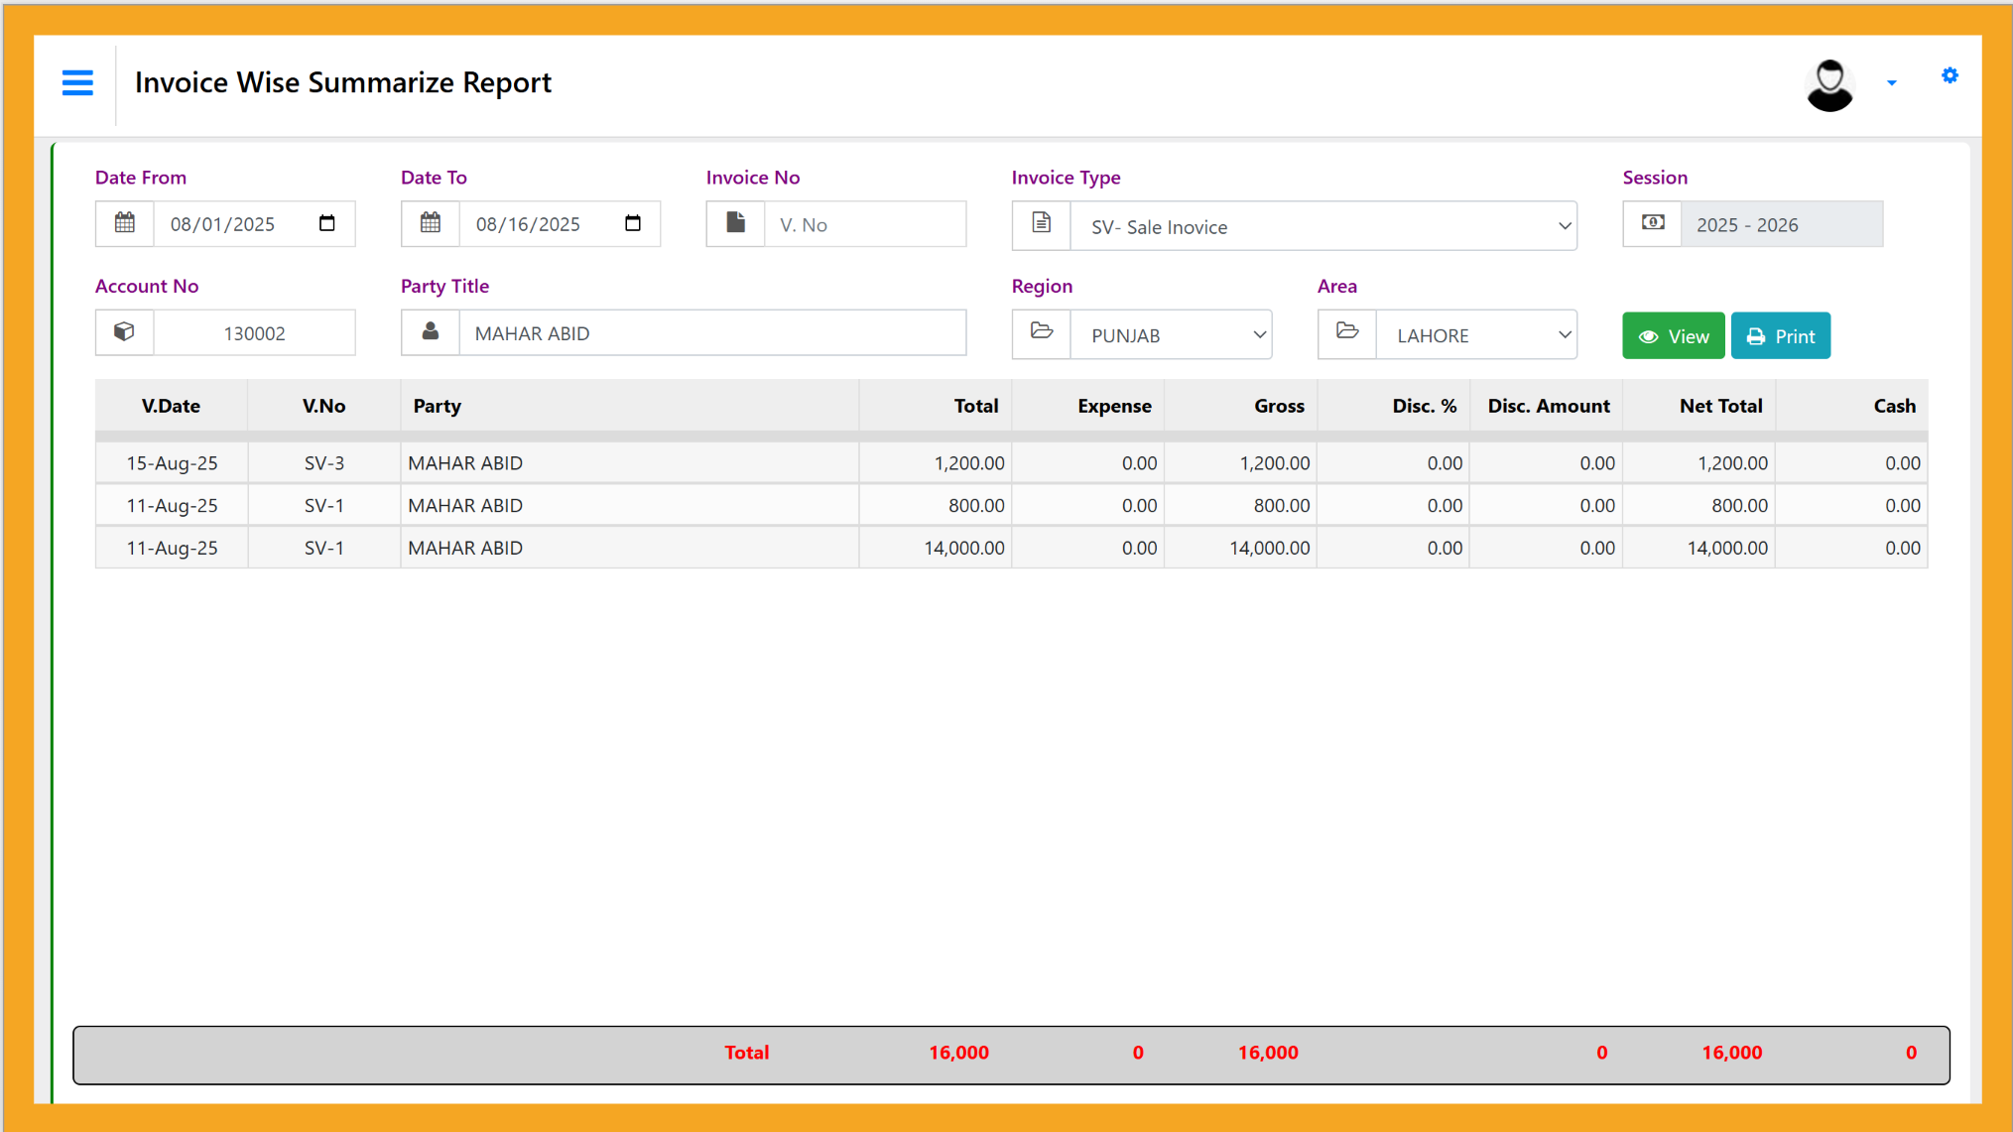The width and height of the screenshot is (2013, 1132).
Task: Click the calendar icon beside Date To field
Action: pos(431,223)
